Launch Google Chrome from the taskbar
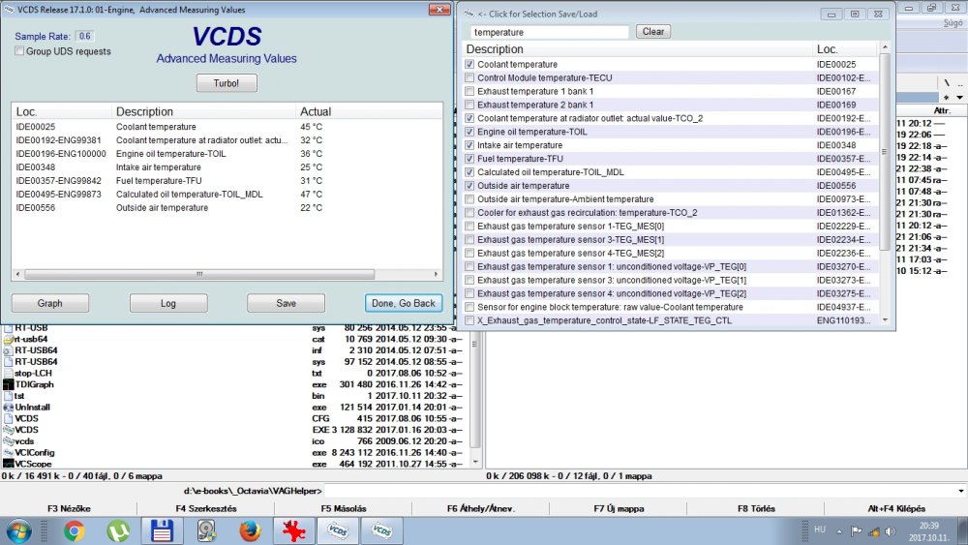Image resolution: width=968 pixels, height=545 pixels. [75, 530]
